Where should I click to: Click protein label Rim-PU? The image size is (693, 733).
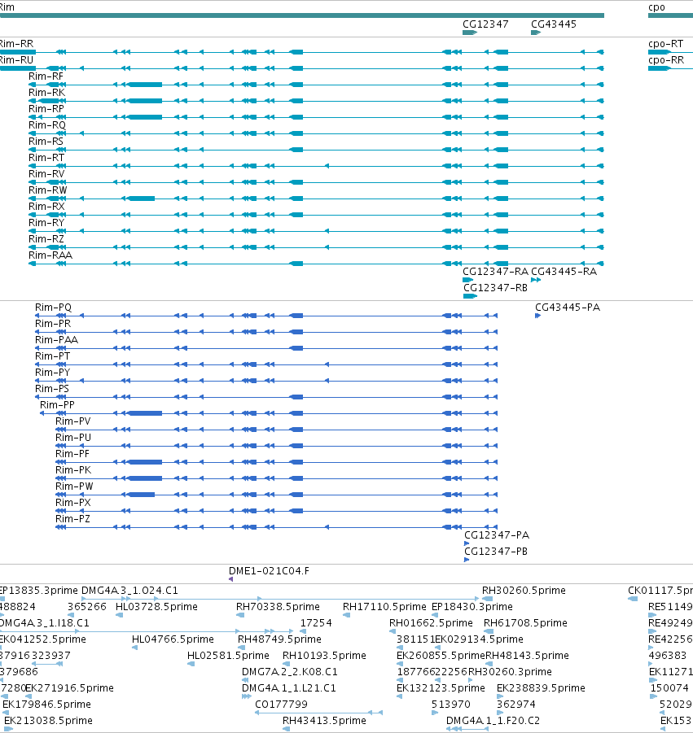point(73,438)
